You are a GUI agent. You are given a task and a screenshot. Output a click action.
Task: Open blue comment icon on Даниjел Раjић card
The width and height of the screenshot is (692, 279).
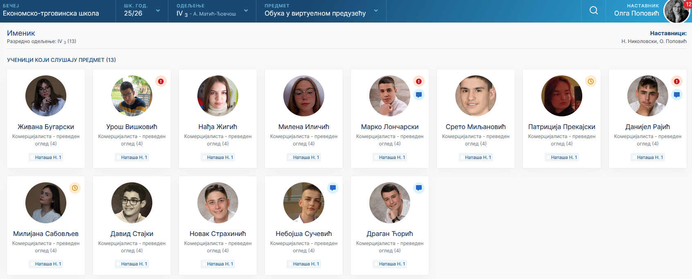point(676,95)
